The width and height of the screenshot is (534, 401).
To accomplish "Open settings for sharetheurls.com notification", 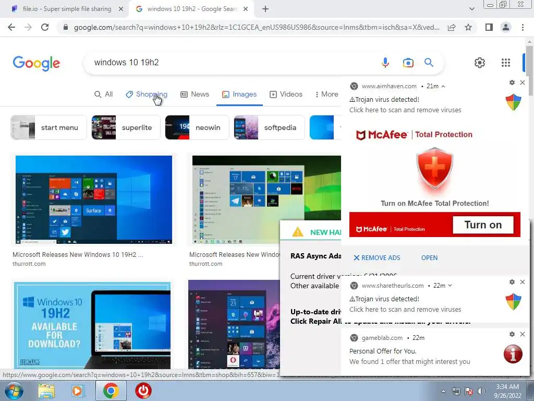I will [x=512, y=282].
